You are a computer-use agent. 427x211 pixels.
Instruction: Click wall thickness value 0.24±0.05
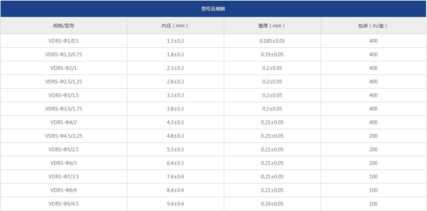pyautogui.click(x=272, y=204)
